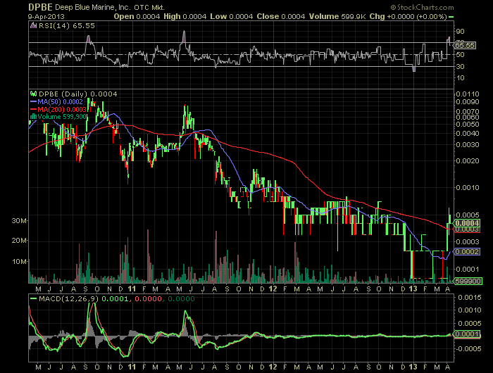Click the Volume bars legend icon

33,117
